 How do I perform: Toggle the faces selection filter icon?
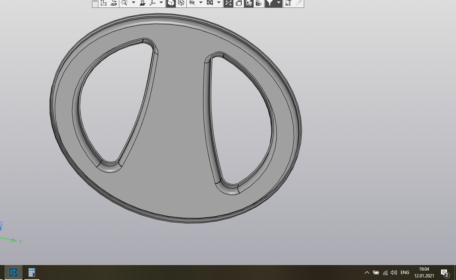pos(248,3)
